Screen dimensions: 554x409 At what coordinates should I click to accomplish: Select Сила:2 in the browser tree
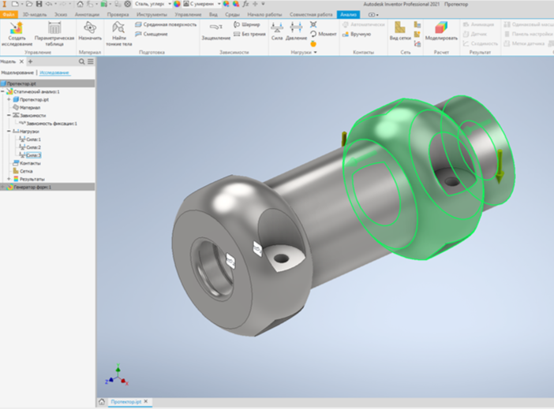(x=33, y=147)
